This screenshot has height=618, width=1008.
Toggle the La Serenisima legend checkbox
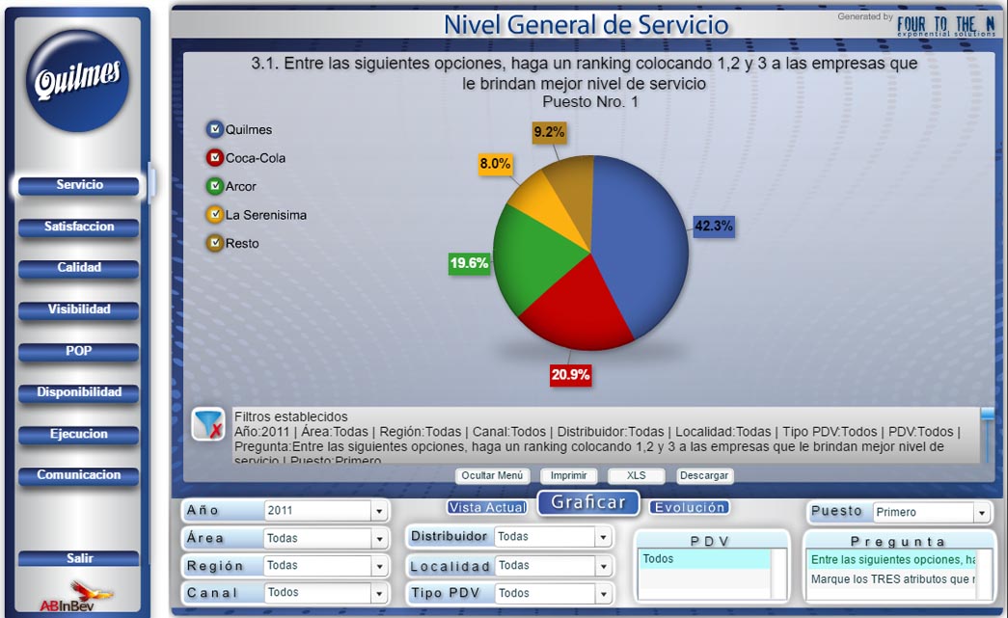(215, 215)
